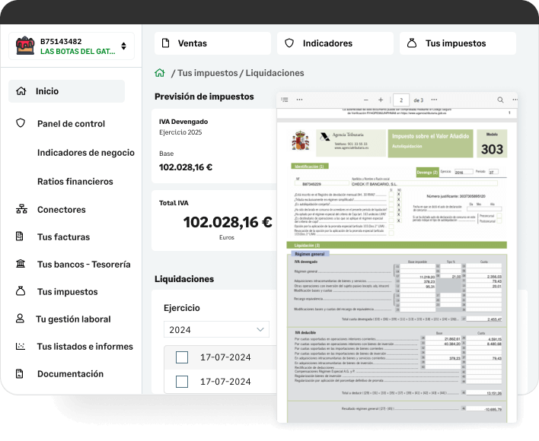Click the green home breadcrumb icon

160,73
